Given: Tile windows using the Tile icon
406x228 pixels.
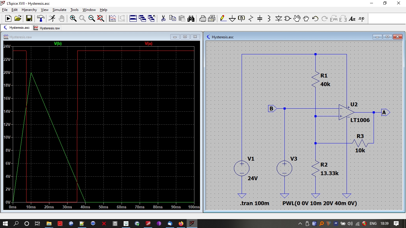Looking at the screenshot, I should coord(133,18).
